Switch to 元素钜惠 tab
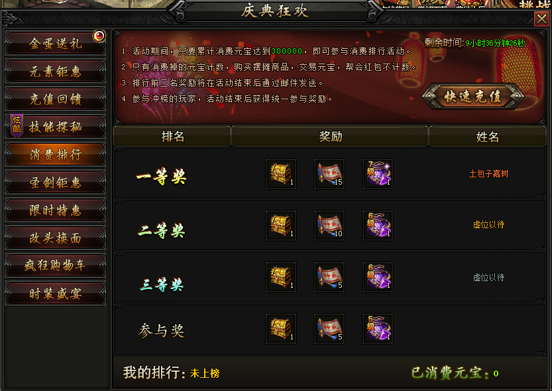 click(55, 71)
